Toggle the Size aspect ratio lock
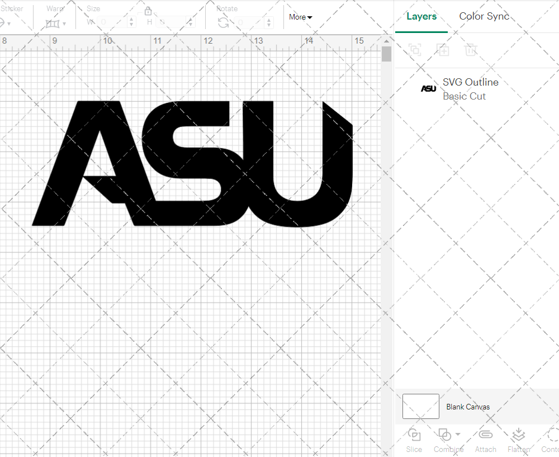Image resolution: width=559 pixels, height=457 pixels. click(148, 11)
